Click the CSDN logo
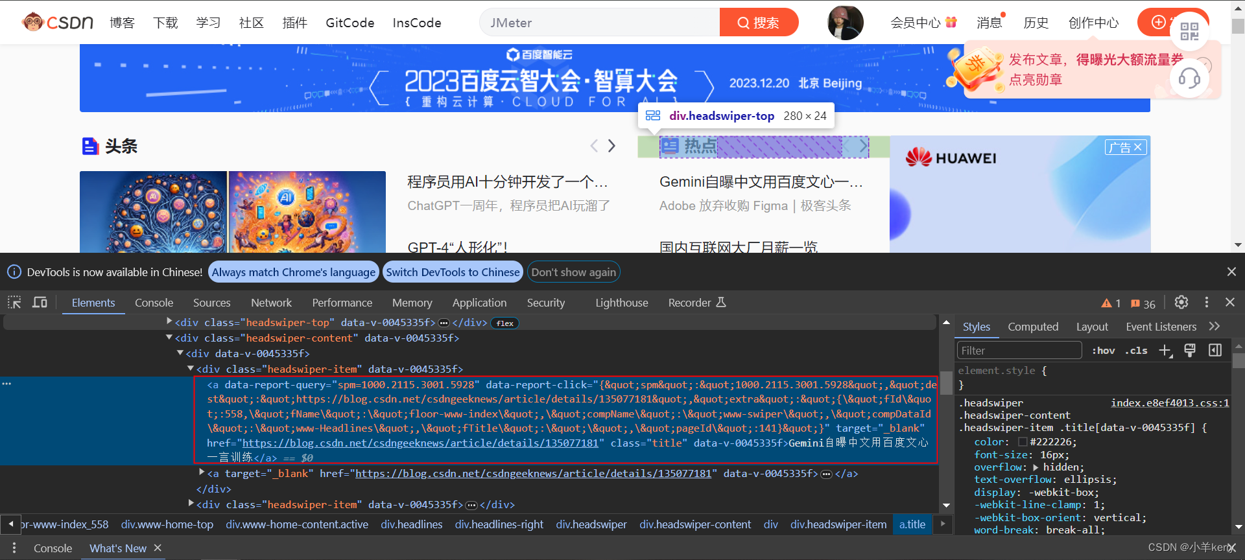The image size is (1245, 560). pyautogui.click(x=58, y=23)
